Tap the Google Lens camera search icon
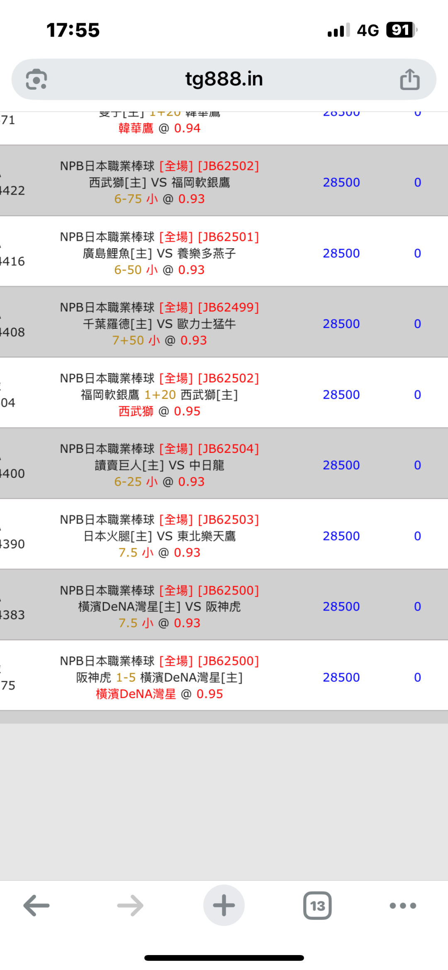 click(37, 79)
